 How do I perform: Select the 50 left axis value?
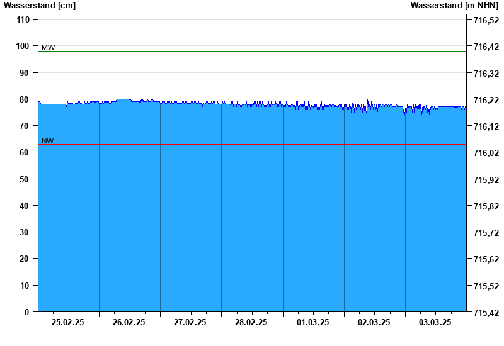(25, 179)
